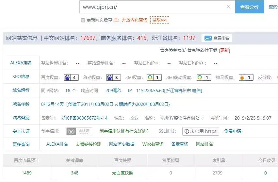
Task: Open the 免费申请 SSL link
Action: pos(233,131)
